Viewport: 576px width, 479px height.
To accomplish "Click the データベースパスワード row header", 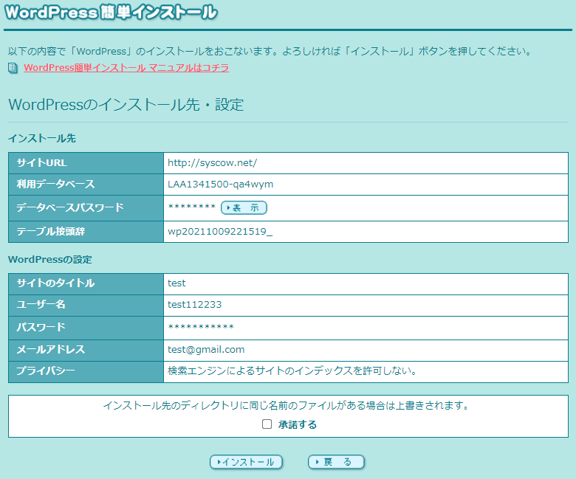I will (x=70, y=208).
